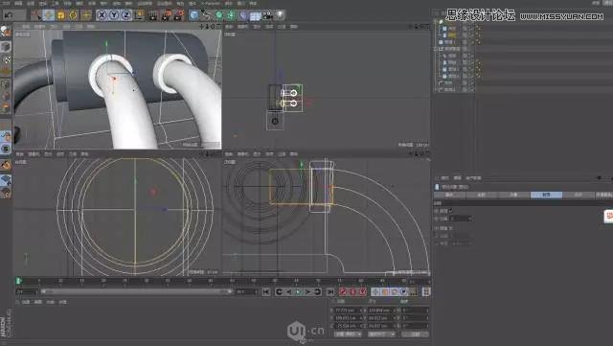Open first menu in attribute manager header

click(444, 178)
